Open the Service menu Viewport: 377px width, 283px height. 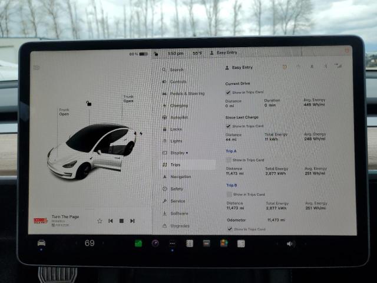[x=174, y=201]
